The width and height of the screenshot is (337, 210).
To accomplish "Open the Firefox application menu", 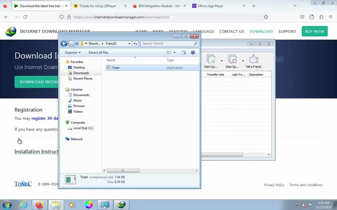I will [331, 17].
